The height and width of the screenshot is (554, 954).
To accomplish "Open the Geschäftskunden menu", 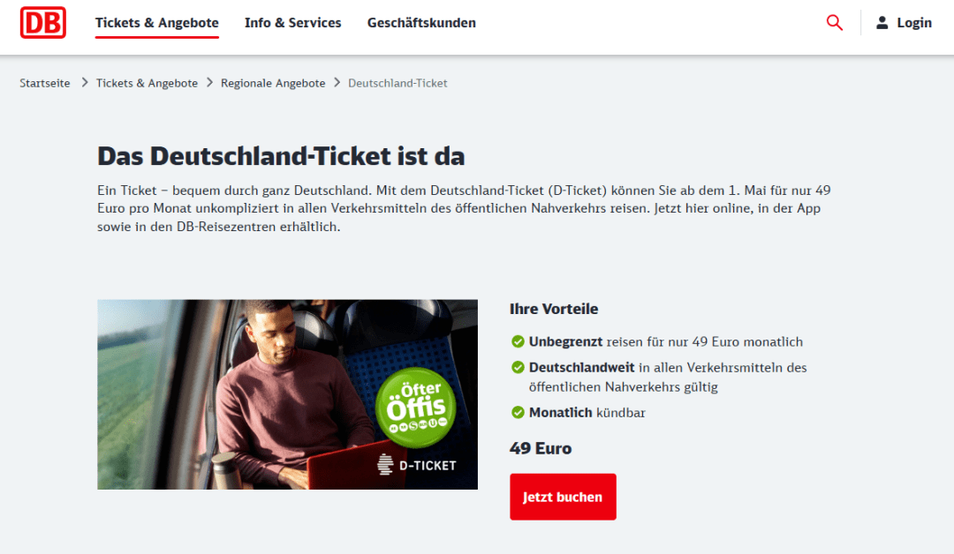I will [421, 23].
